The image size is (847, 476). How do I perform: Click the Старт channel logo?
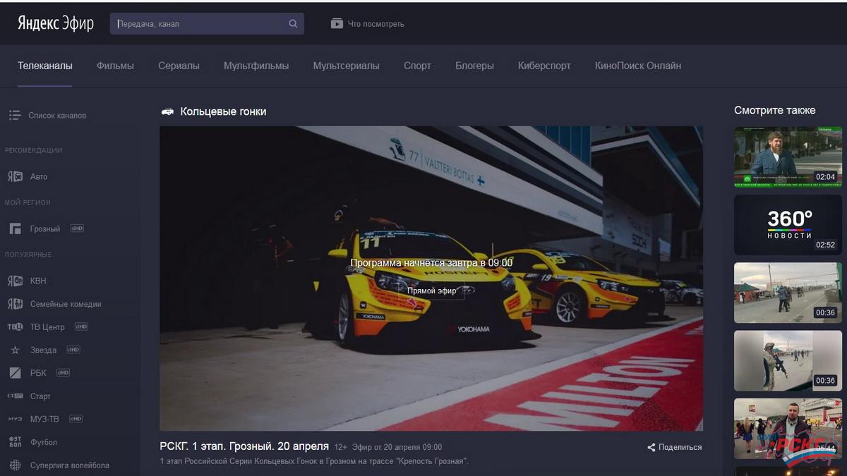point(15,396)
